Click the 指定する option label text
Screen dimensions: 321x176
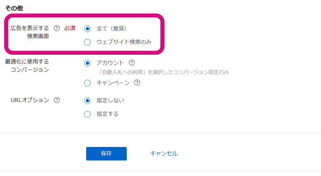(x=107, y=114)
